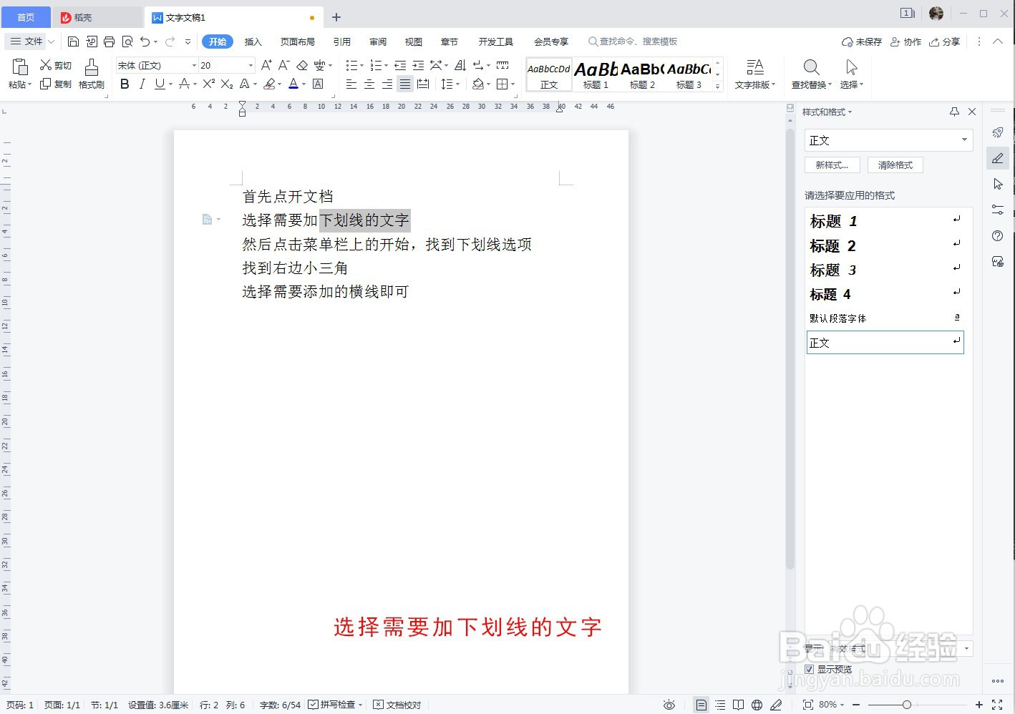Apply superscript formatting
This screenshot has width=1015, height=714.
208,84
